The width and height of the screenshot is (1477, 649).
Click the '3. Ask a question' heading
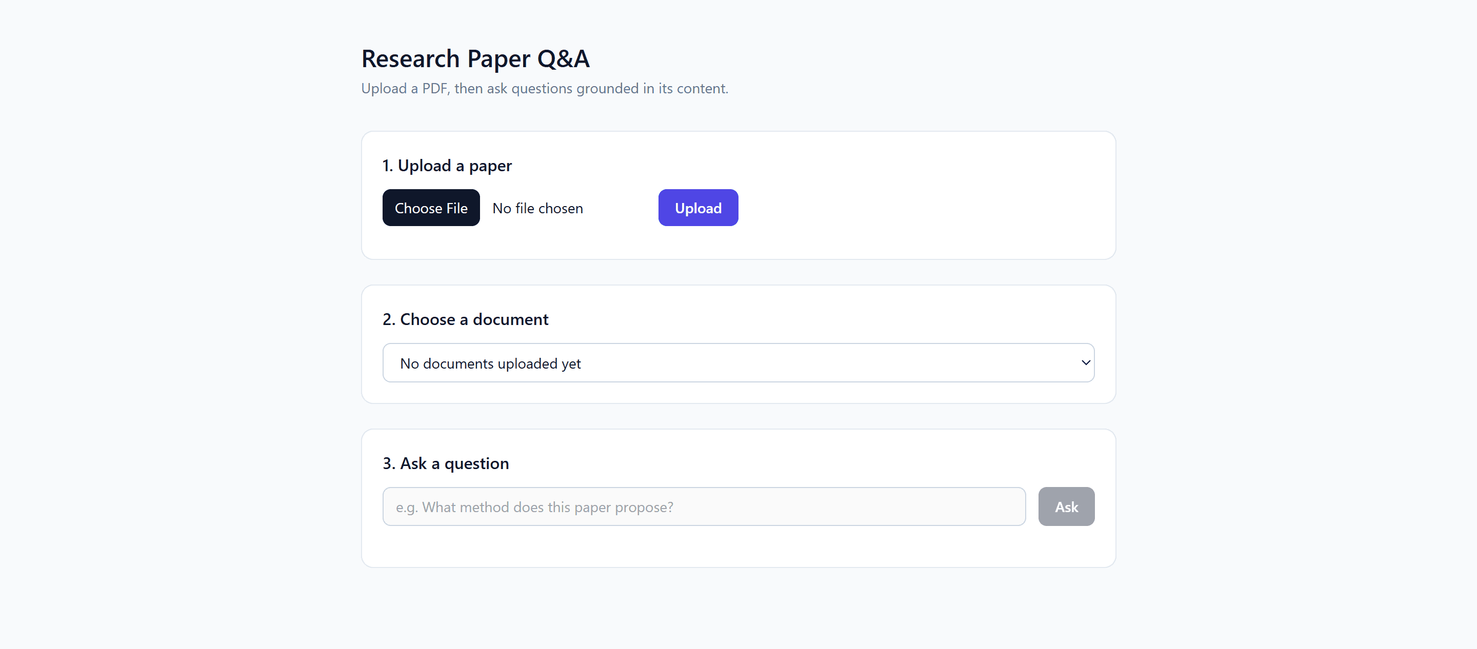[x=446, y=463]
